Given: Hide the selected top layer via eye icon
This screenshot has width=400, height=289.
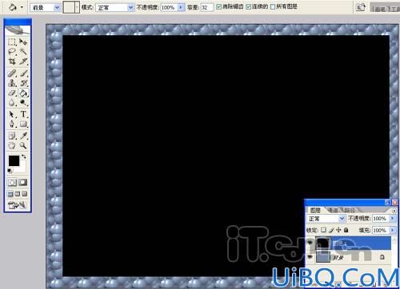Looking at the screenshot, I should pyautogui.click(x=310, y=243).
